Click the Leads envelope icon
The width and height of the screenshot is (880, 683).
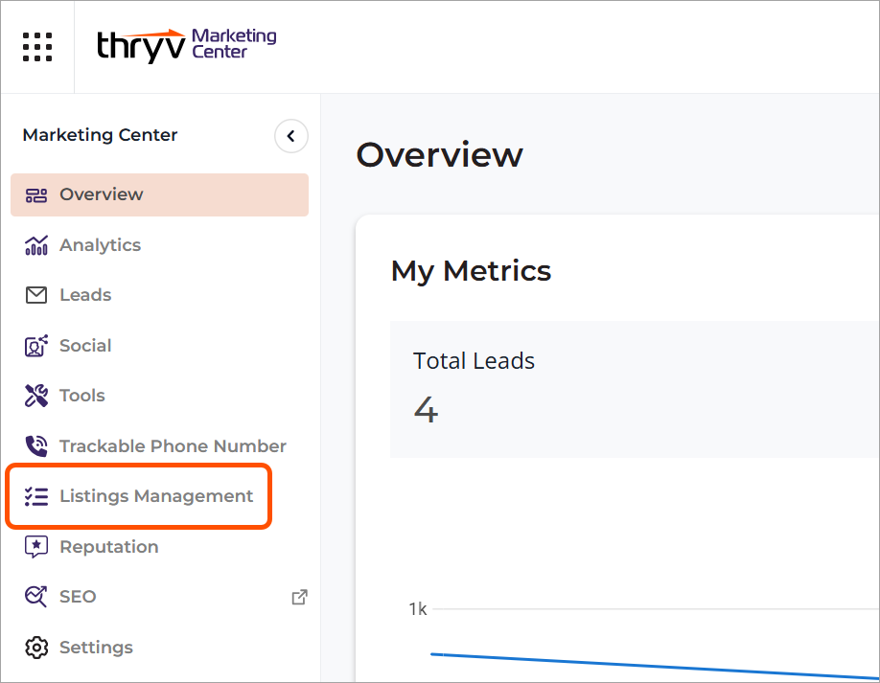click(36, 295)
